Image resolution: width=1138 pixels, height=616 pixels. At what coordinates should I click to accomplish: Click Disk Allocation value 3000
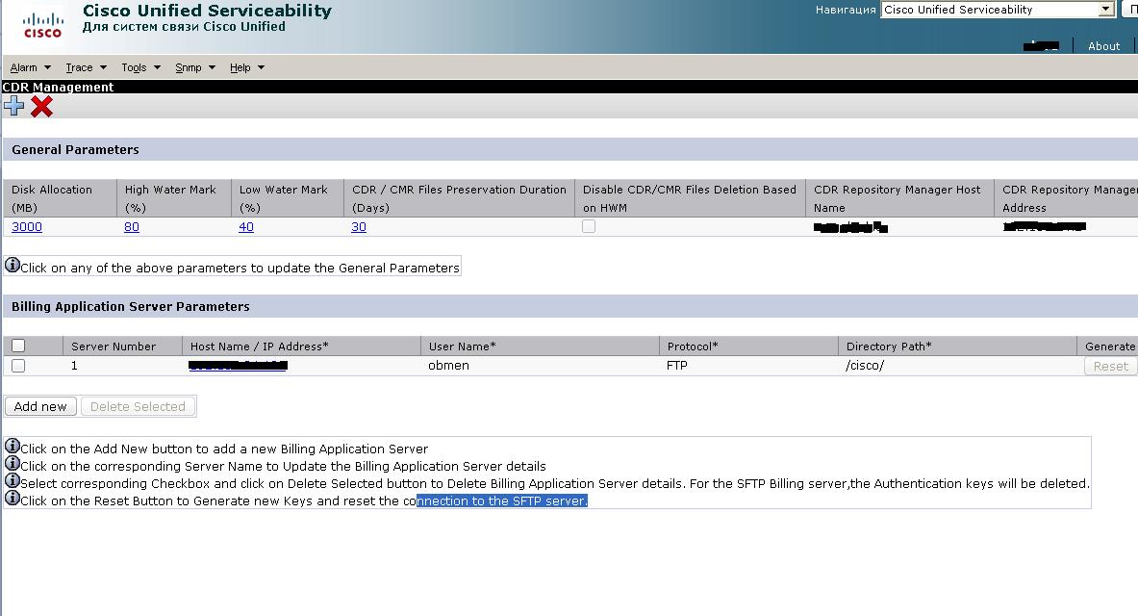tap(27, 226)
